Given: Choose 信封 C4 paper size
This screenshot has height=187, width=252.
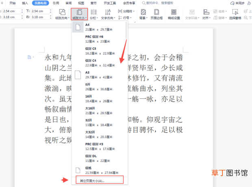Looking at the screenshot, I should [98, 63].
